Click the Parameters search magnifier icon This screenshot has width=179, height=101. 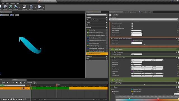107,15
